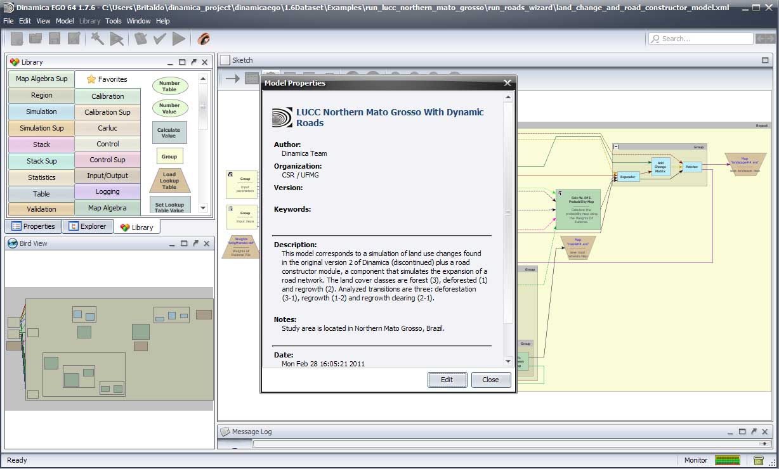Open the Window menu
The image size is (779, 469).
point(138,21)
